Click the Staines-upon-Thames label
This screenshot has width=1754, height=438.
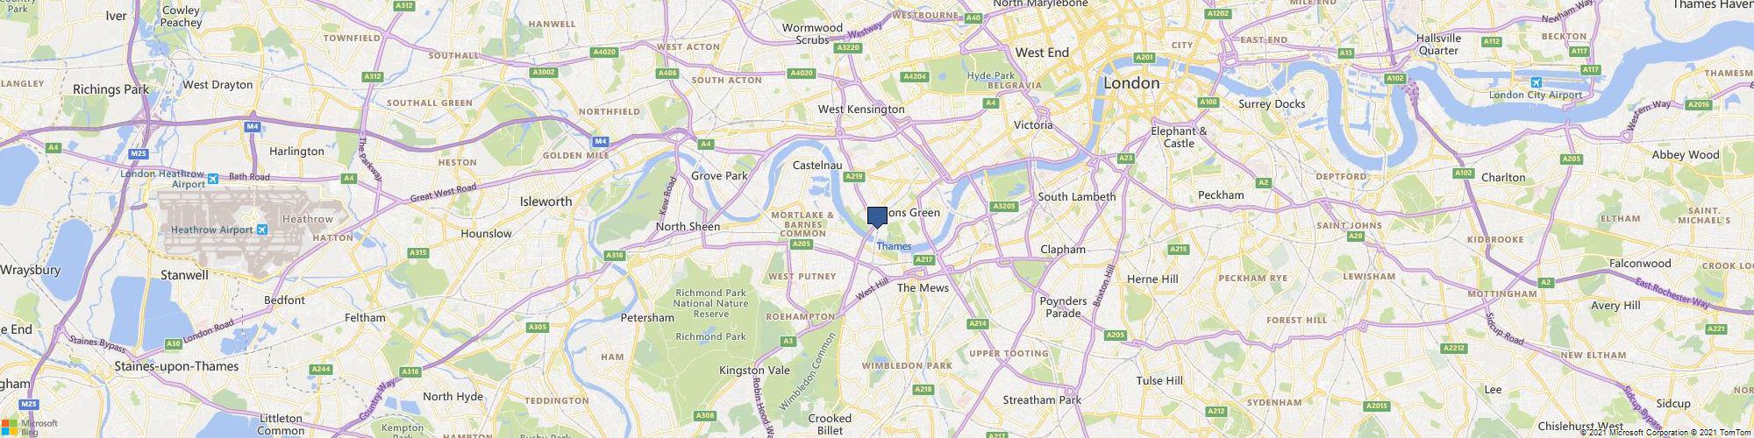pyautogui.click(x=176, y=366)
